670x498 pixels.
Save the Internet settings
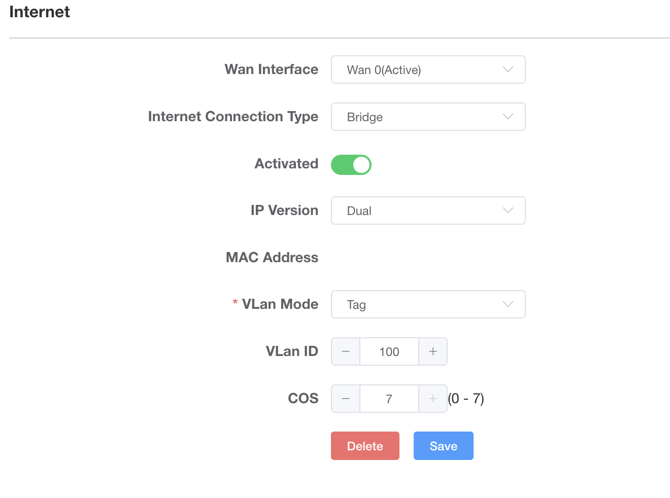[x=443, y=446]
